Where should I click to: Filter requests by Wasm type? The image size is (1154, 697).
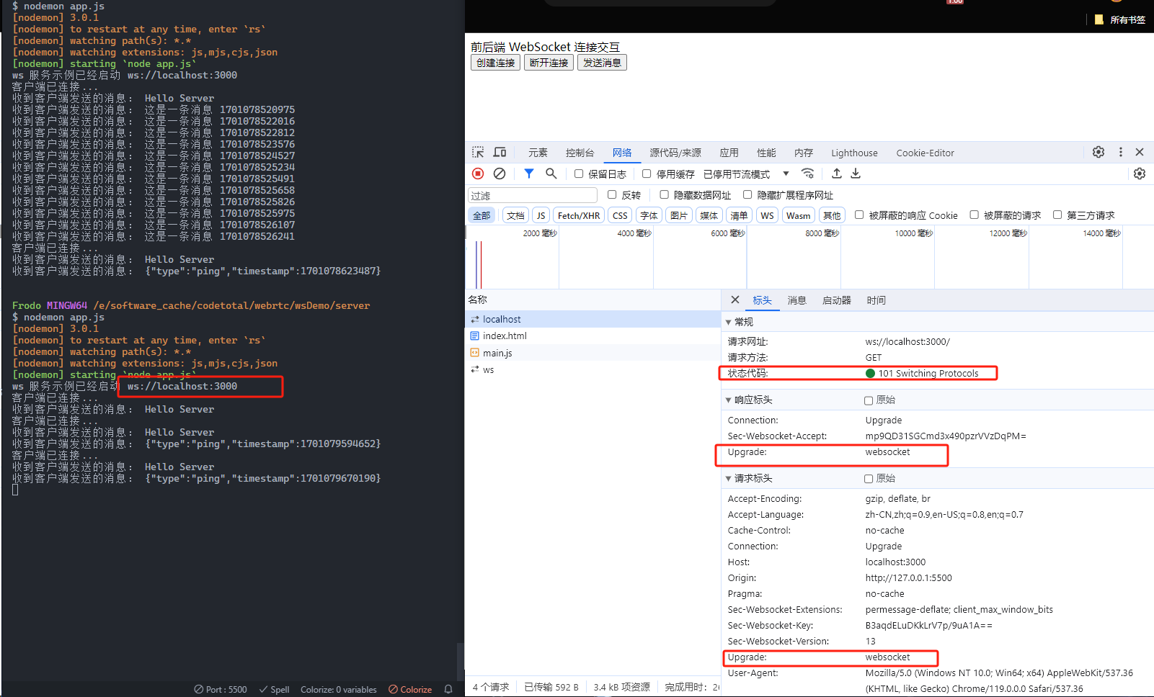point(798,215)
